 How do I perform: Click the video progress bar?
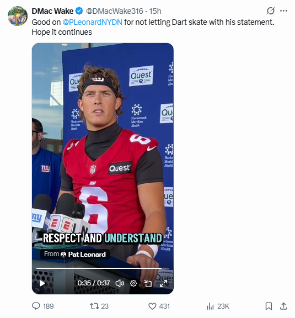[x=103, y=268]
